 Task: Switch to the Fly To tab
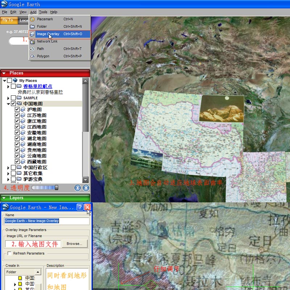point(9,20)
